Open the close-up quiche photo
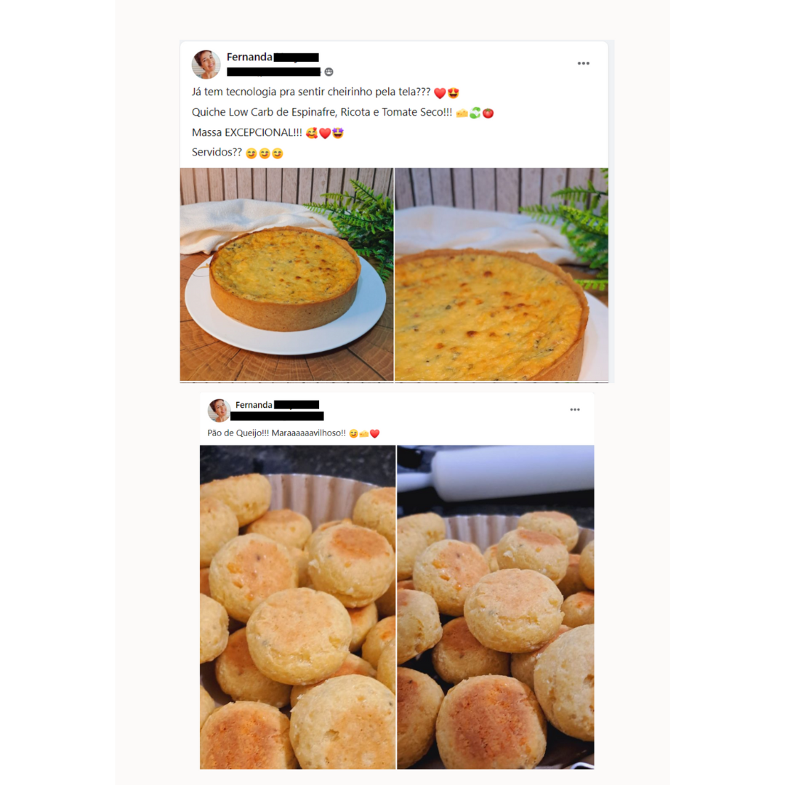The image size is (785, 785). (502, 274)
